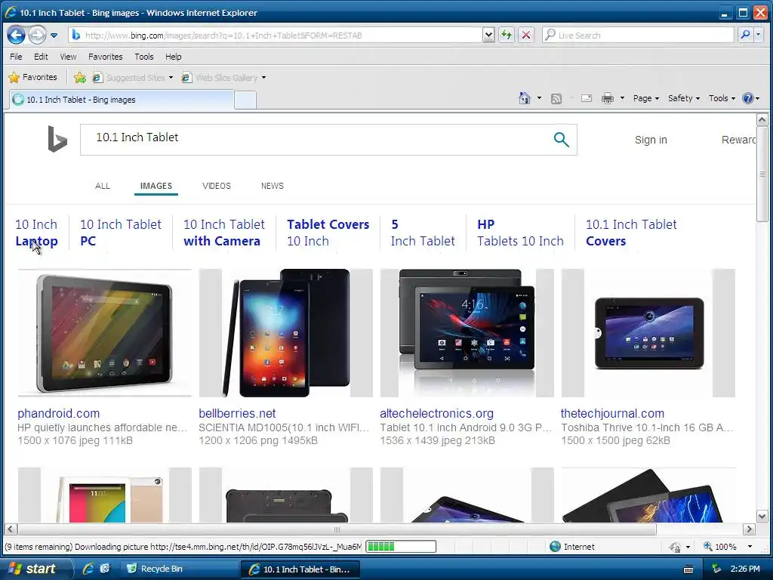
Task: Stop loading with the red X icon
Action: 526,35
